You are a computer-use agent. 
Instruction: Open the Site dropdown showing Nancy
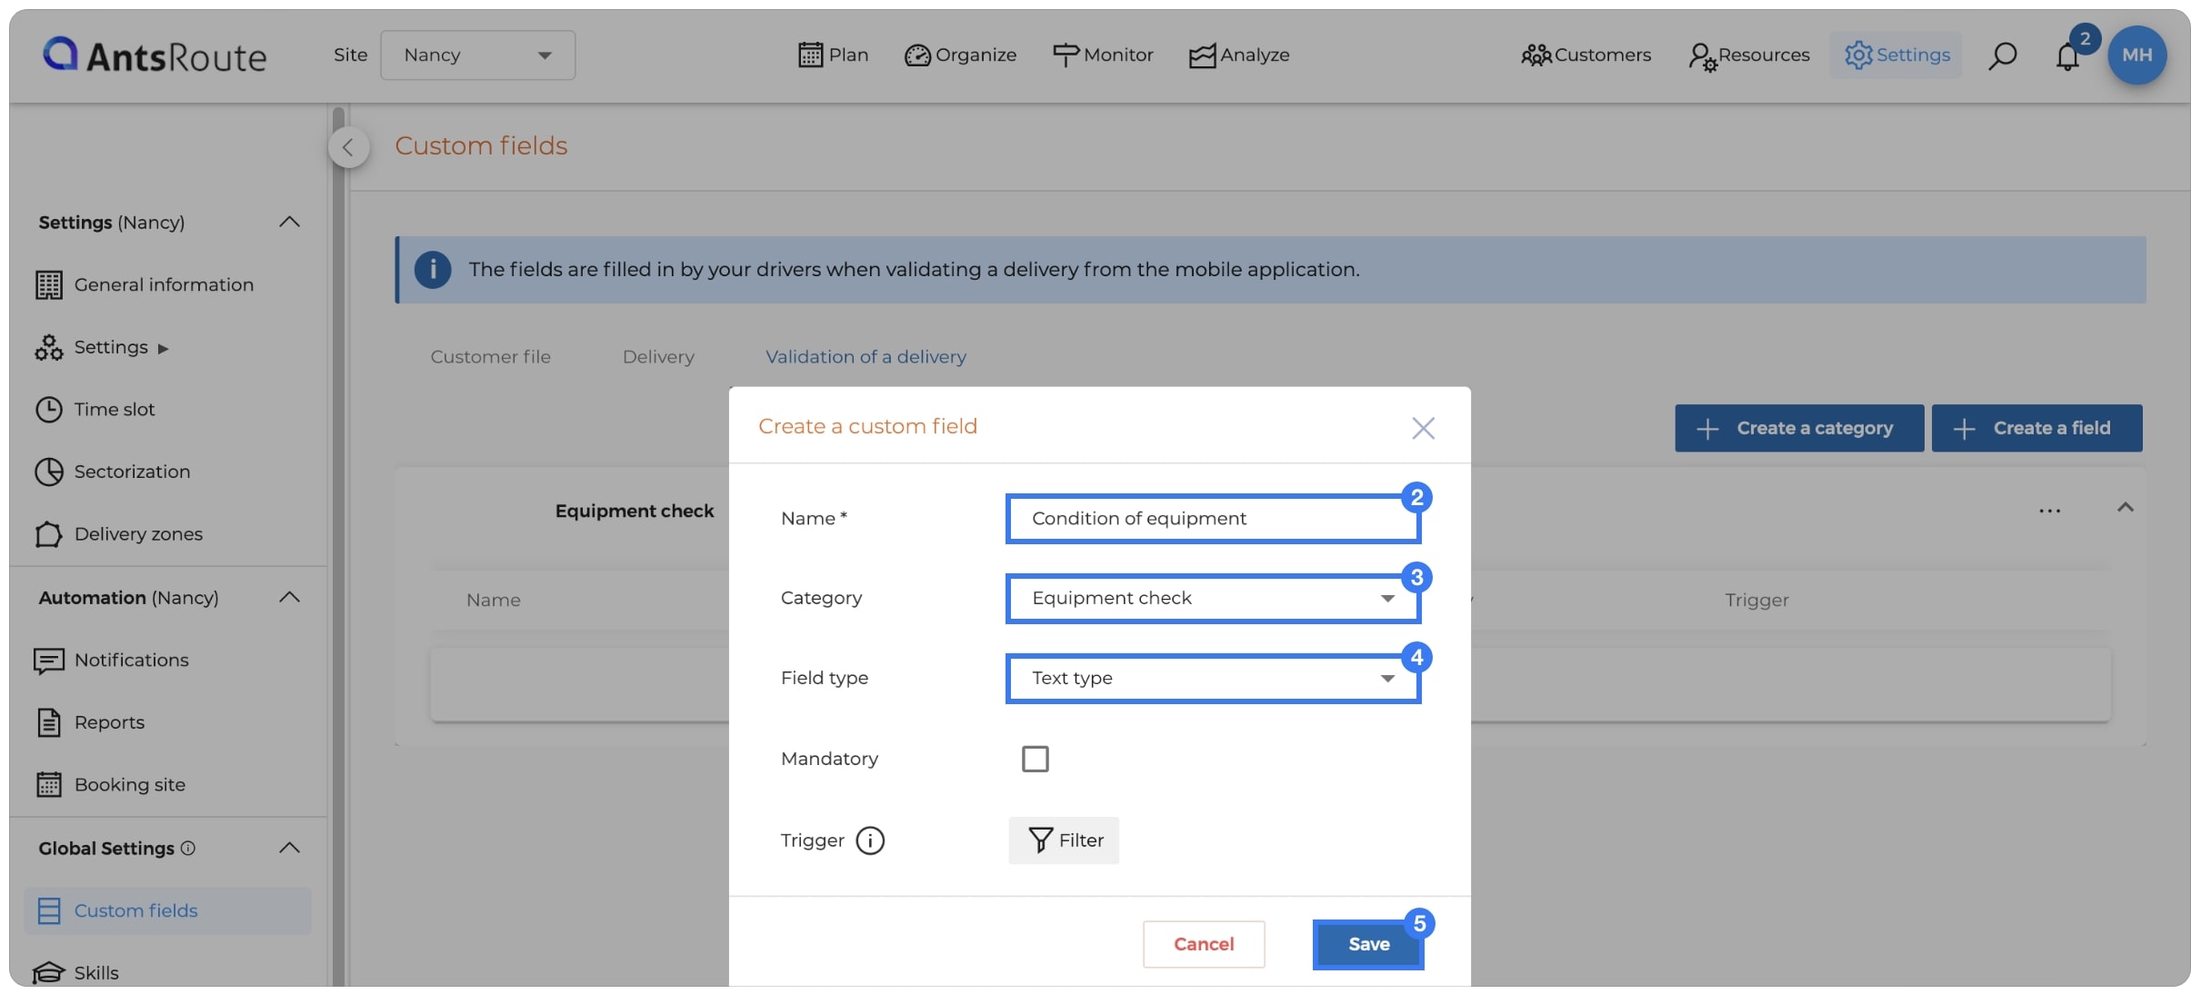pos(477,55)
